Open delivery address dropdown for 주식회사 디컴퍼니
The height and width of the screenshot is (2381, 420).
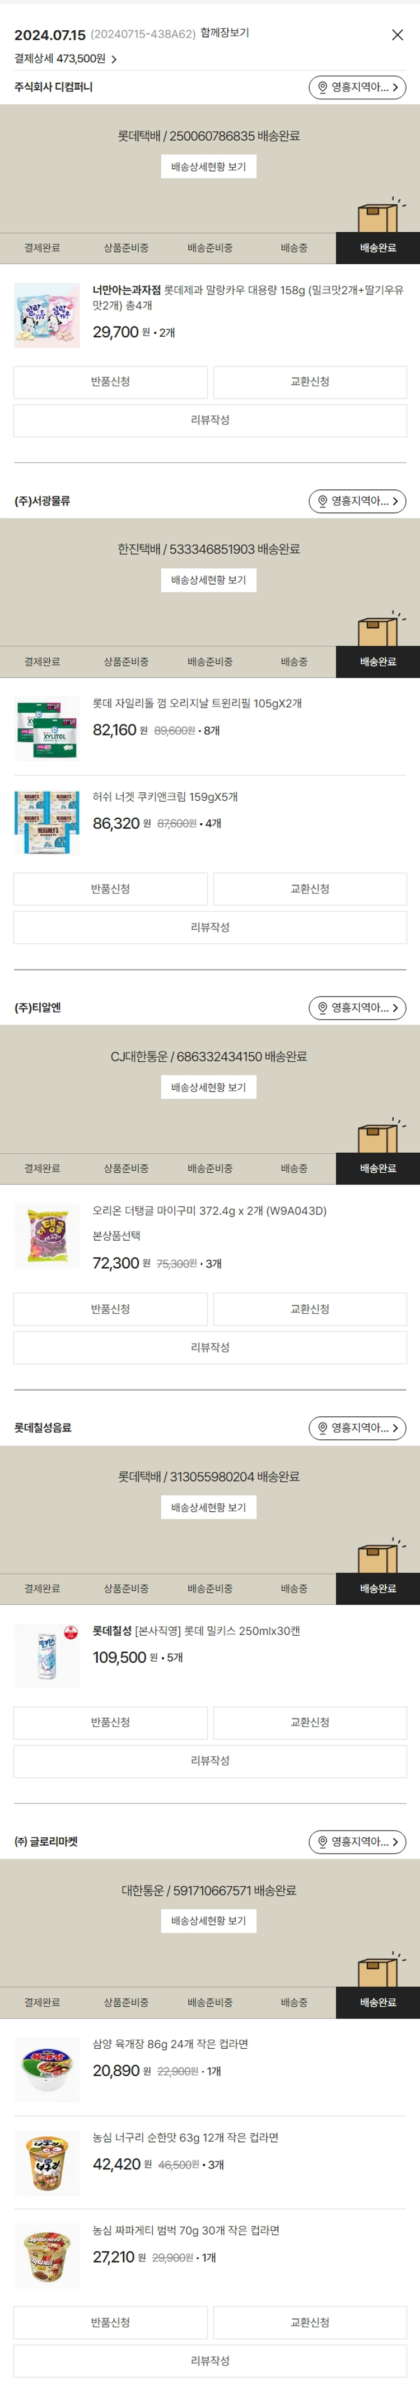point(357,88)
